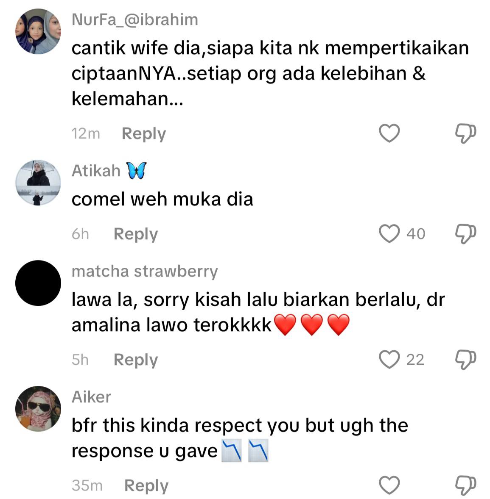Open the Aiker username
The height and width of the screenshot is (499, 490).
[91, 397]
